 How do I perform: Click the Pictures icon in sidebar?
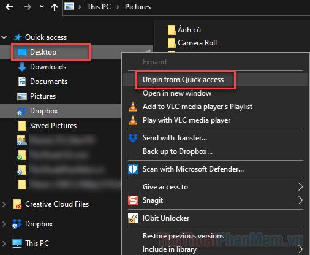click(22, 96)
